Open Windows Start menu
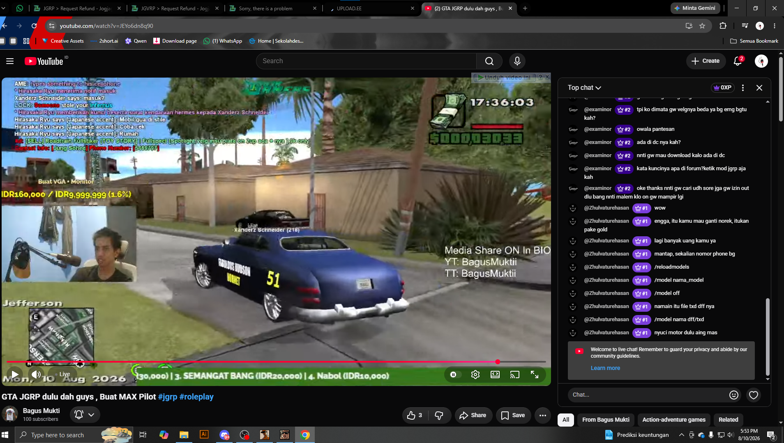This screenshot has width=784, height=443. (x=5, y=435)
